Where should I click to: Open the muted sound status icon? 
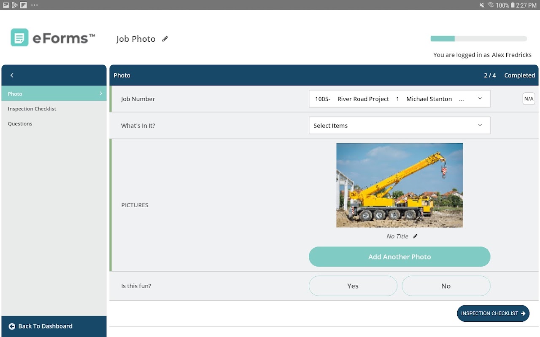pyautogui.click(x=482, y=5)
